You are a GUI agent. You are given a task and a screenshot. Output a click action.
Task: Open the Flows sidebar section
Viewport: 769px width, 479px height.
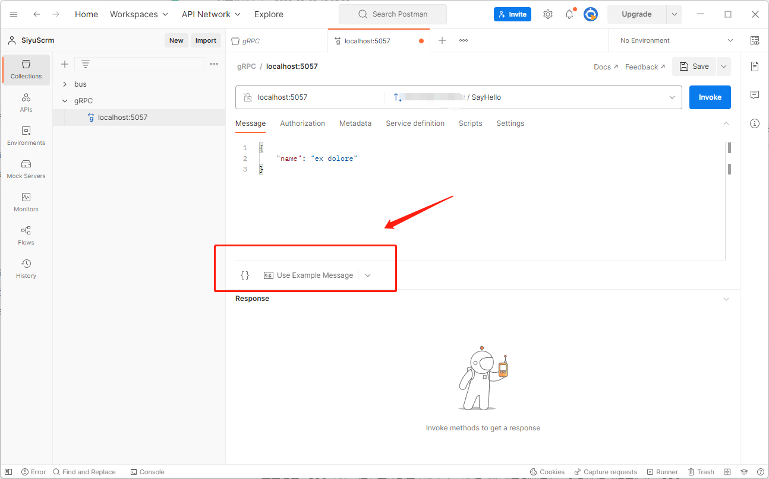[26, 236]
